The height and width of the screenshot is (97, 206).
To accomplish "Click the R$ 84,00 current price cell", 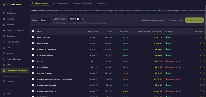I will [x=94, y=73].
